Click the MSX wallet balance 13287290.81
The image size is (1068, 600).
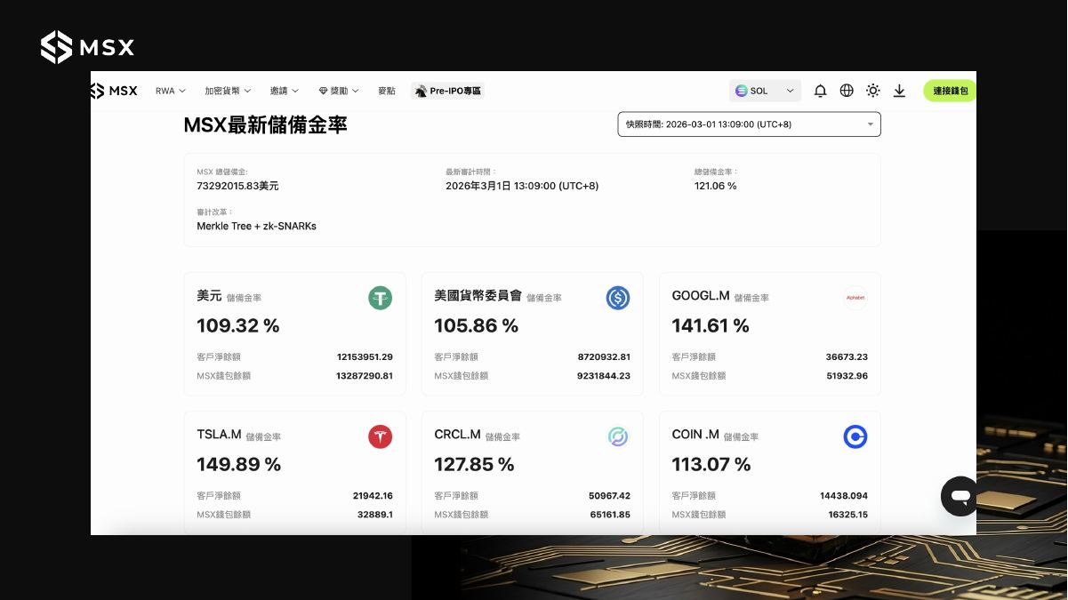tap(365, 376)
